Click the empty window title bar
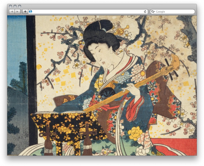Screen dimensions: 204x166 coord(102,6)
